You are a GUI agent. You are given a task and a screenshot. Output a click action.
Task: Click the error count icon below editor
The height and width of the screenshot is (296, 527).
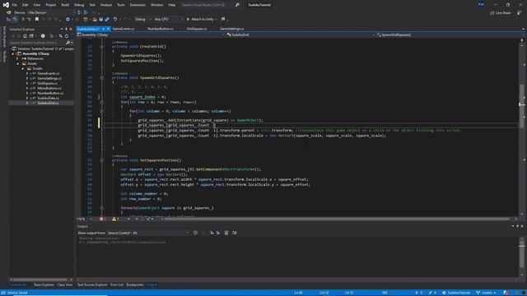(x=101, y=219)
